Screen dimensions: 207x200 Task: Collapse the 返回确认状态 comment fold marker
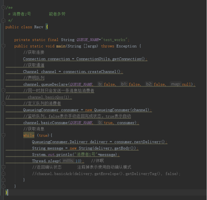[3, 167]
